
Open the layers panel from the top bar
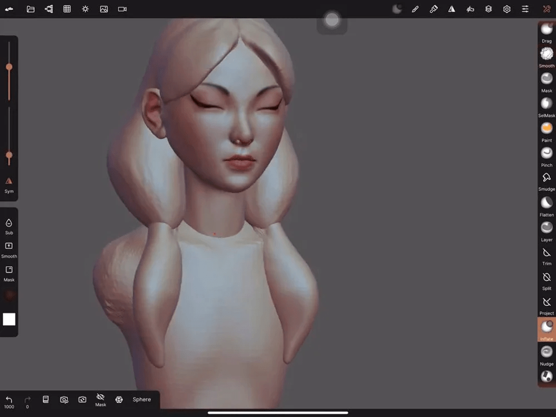[489, 9]
